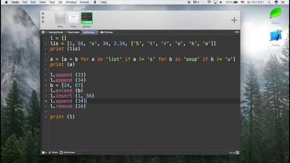Viewport: 290px width, 163px height.
Task: Click the AirPreview button
Action: tap(68, 153)
